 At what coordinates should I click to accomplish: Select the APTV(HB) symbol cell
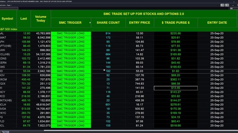(6, 46)
